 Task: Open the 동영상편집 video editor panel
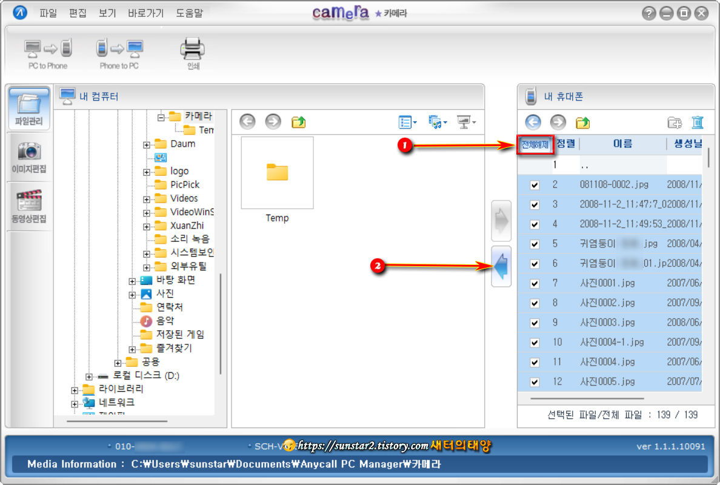(29, 206)
